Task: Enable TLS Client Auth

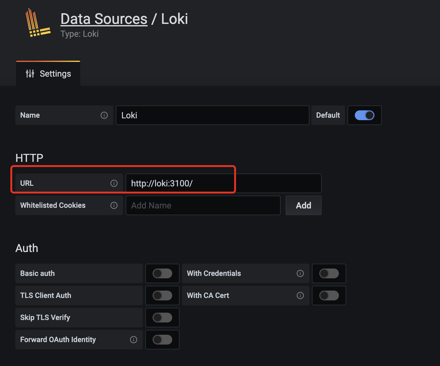Action: click(162, 295)
